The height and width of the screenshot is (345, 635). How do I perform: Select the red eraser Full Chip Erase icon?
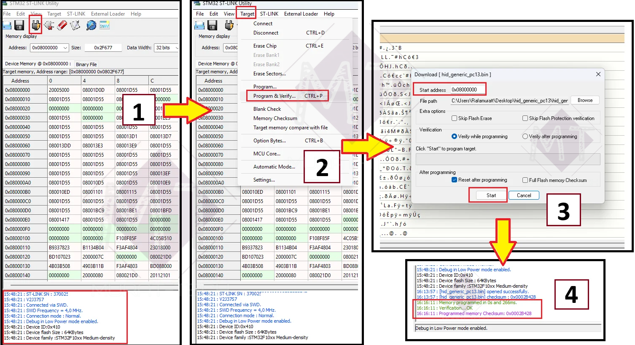pyautogui.click(x=62, y=26)
